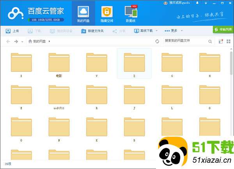
Task: Open the 数据线 devices tab
Action: click(131, 14)
